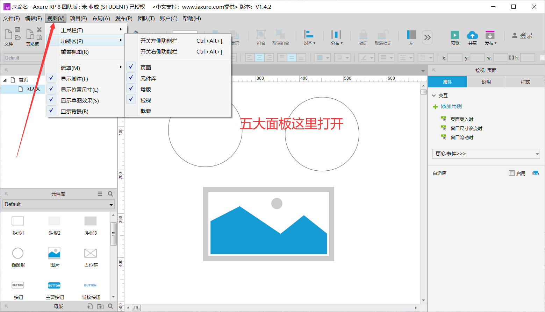The image size is (545, 312).
Task: Click the Align (对齐) toolbar icon
Action: click(309, 35)
